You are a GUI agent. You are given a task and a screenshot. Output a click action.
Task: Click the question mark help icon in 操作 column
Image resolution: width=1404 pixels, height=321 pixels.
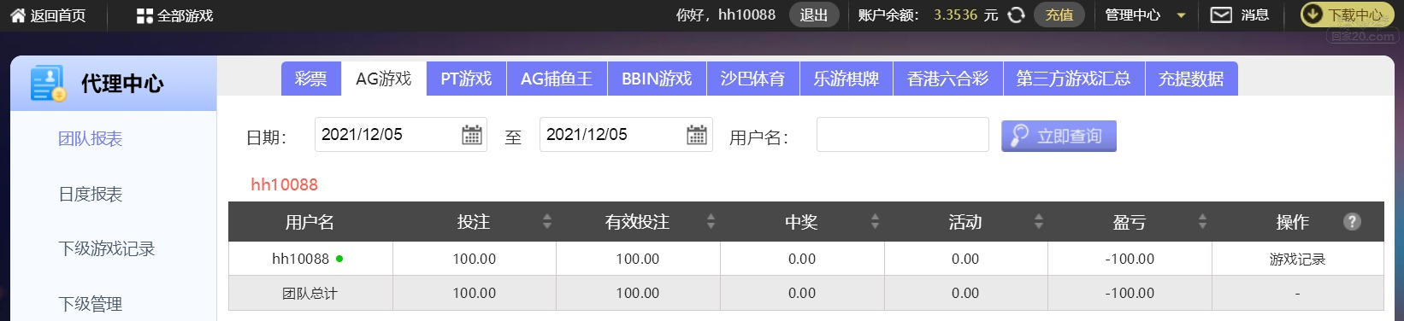tap(1352, 221)
